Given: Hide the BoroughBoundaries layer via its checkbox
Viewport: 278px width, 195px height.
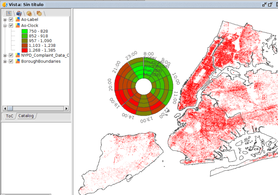Looking at the screenshot, I should (11, 62).
